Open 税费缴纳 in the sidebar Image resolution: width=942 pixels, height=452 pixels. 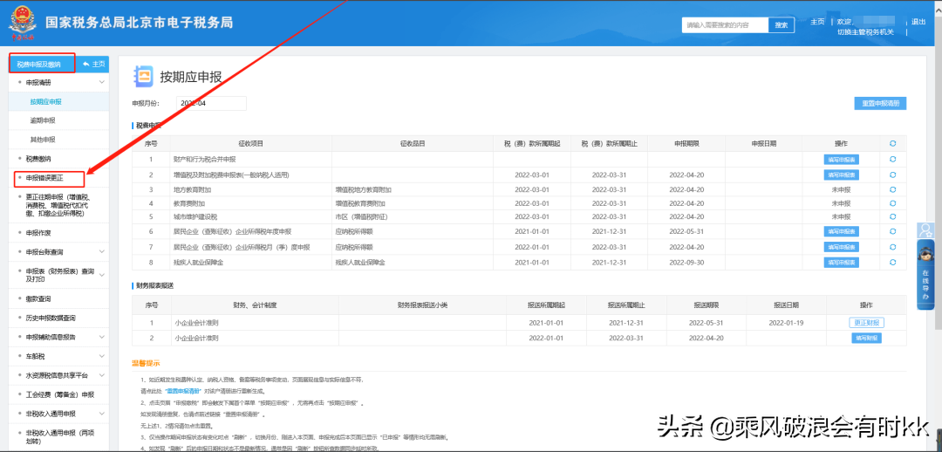38,159
